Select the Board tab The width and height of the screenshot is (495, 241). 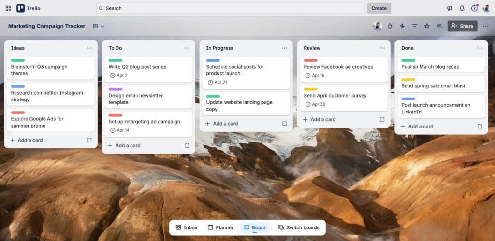click(x=254, y=227)
